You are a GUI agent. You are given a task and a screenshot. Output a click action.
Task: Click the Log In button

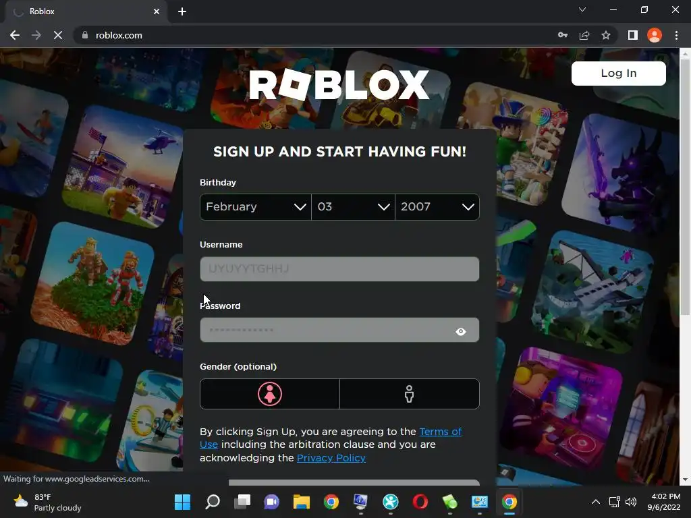click(618, 73)
